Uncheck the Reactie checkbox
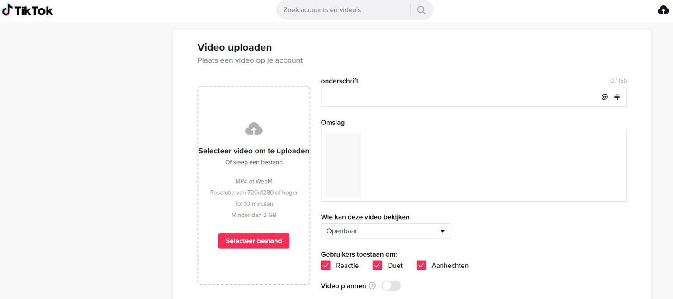This screenshot has height=299, width=673. point(326,265)
